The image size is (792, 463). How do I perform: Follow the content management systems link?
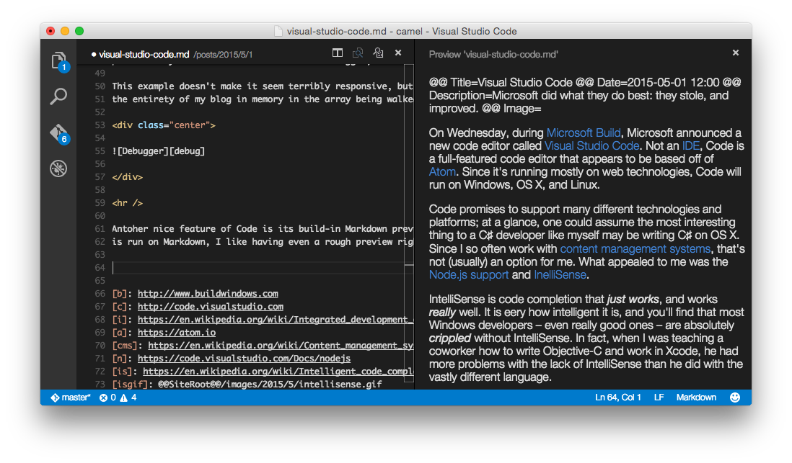click(x=635, y=249)
